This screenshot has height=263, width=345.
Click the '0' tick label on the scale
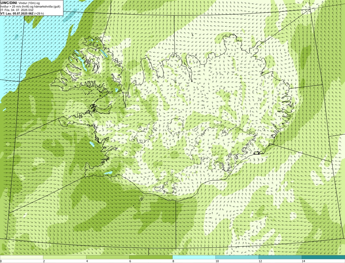1,261
